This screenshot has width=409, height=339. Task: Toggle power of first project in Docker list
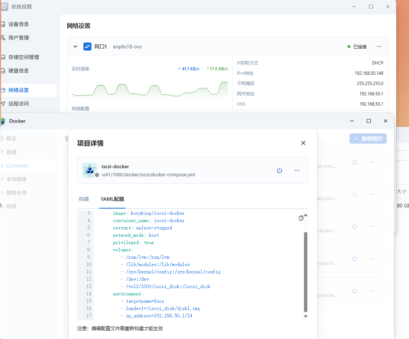pos(355,162)
